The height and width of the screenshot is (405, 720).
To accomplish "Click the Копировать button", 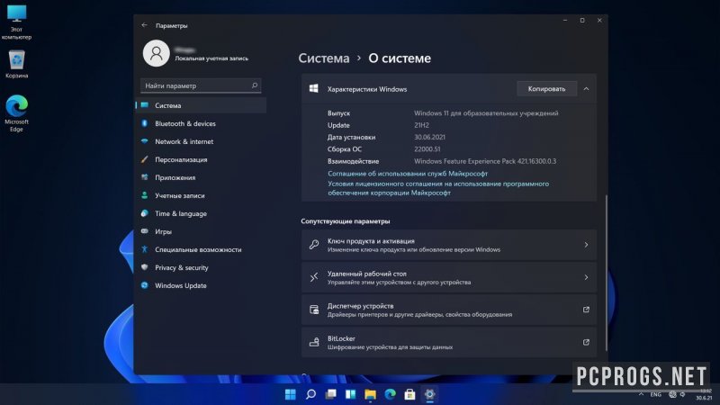I will pos(546,88).
